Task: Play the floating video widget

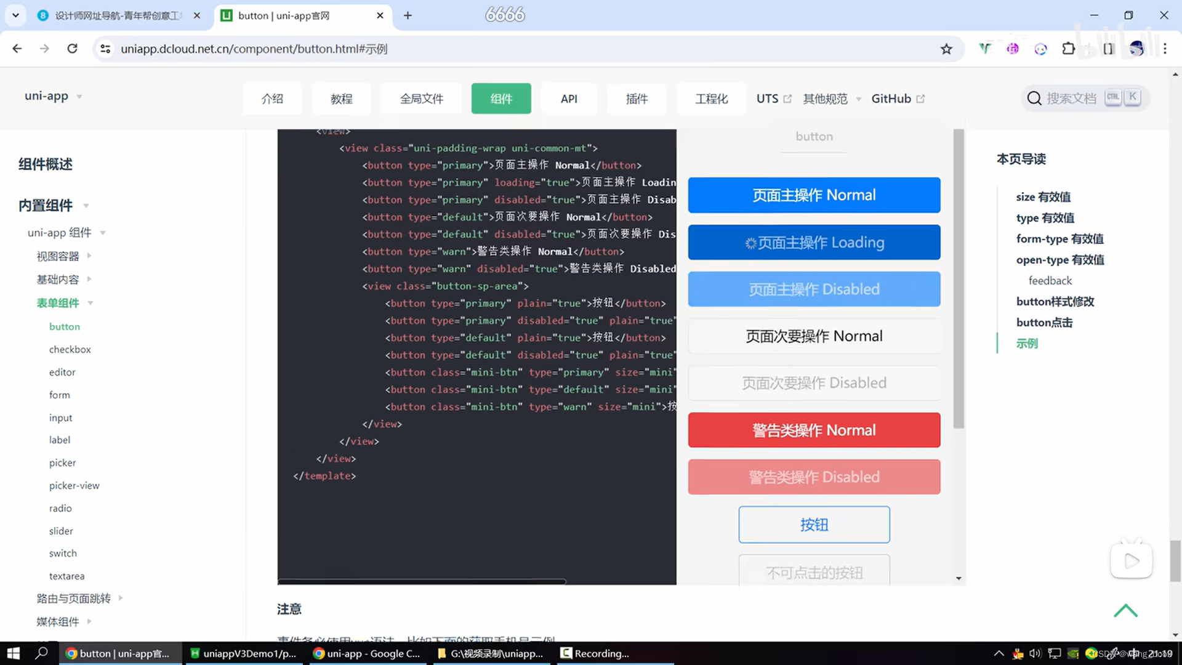Action: click(x=1131, y=560)
